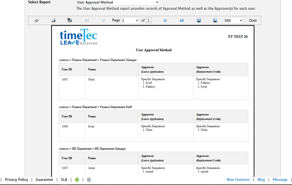292x185 pixels.
Task: Click the "User Approval Method" report title
Action: (153, 50)
